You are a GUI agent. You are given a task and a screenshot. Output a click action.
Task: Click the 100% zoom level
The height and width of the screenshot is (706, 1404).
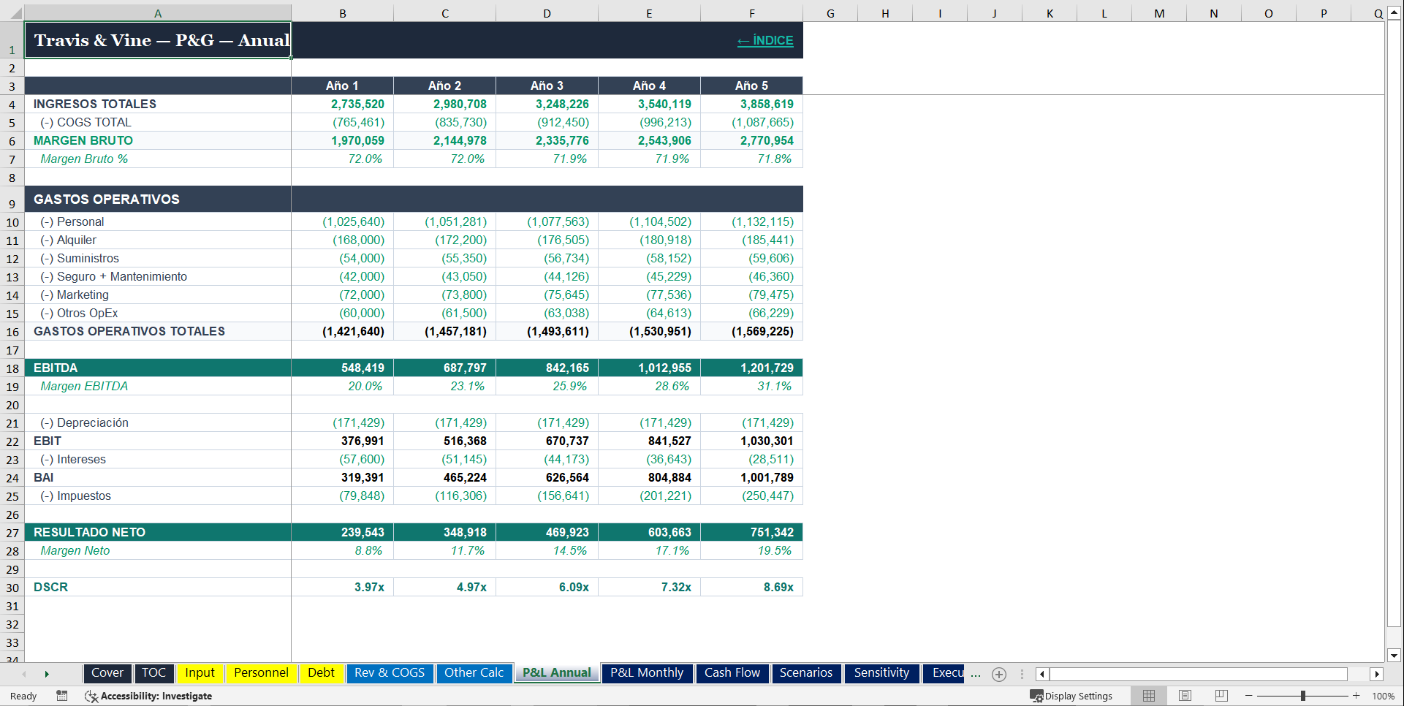(x=1383, y=696)
